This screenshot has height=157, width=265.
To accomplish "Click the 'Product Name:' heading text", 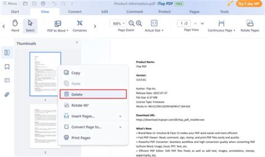I will tap(145, 62).
